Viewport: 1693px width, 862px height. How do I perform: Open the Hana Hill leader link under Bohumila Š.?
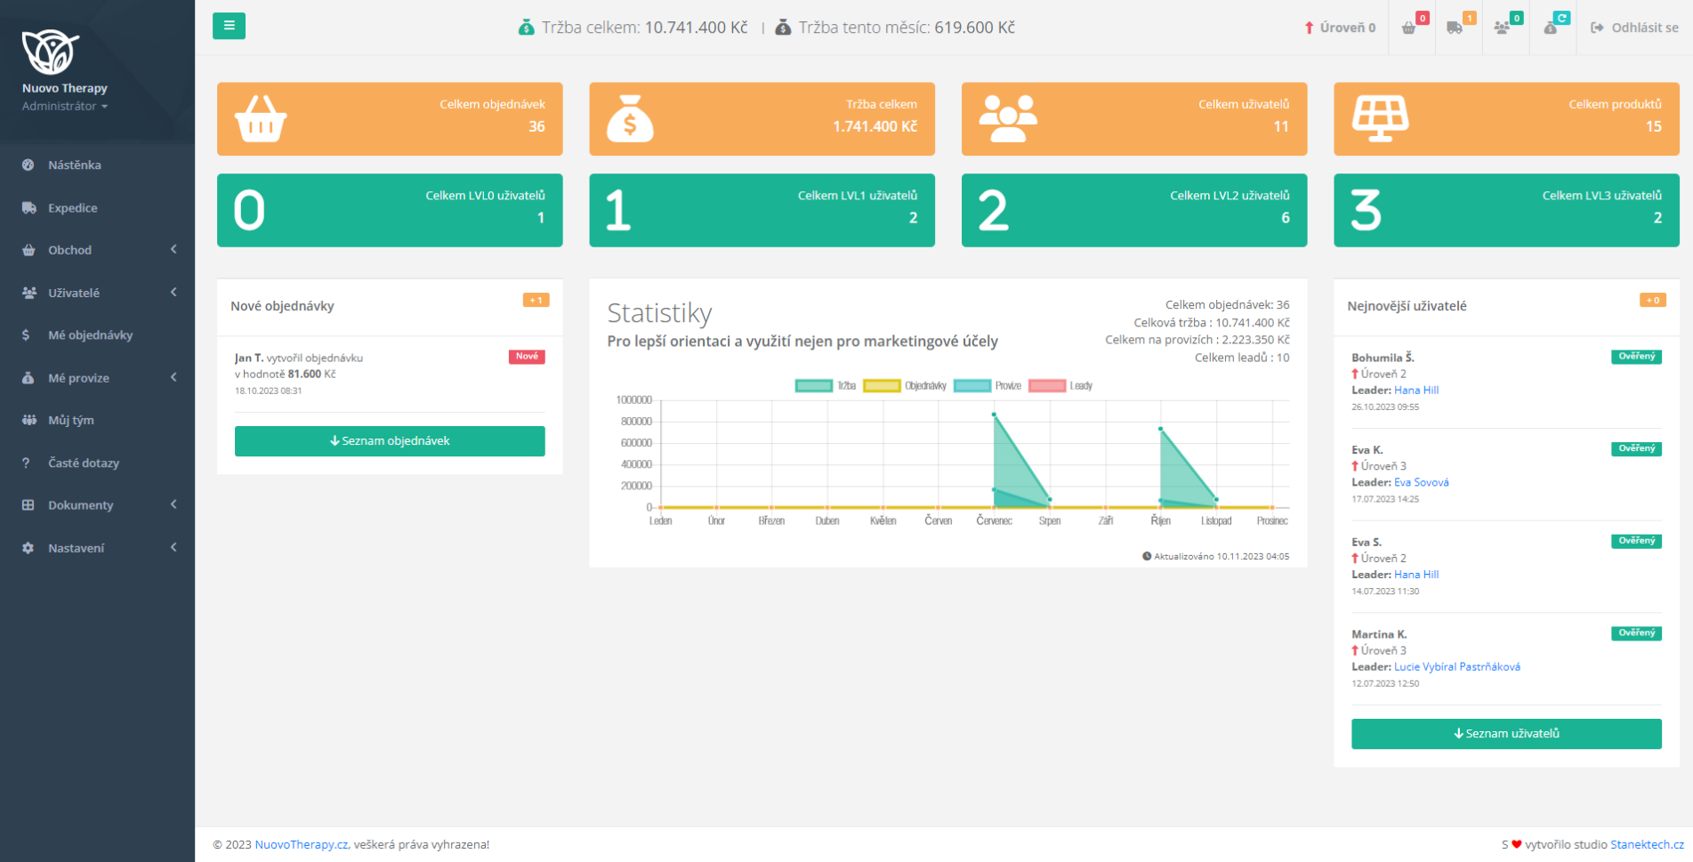(1416, 391)
